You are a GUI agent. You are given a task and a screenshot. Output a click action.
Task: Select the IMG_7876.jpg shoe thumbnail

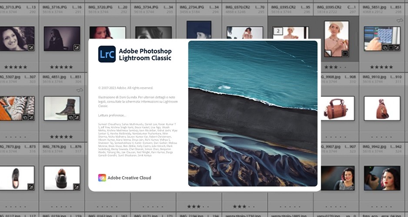tap(62, 178)
